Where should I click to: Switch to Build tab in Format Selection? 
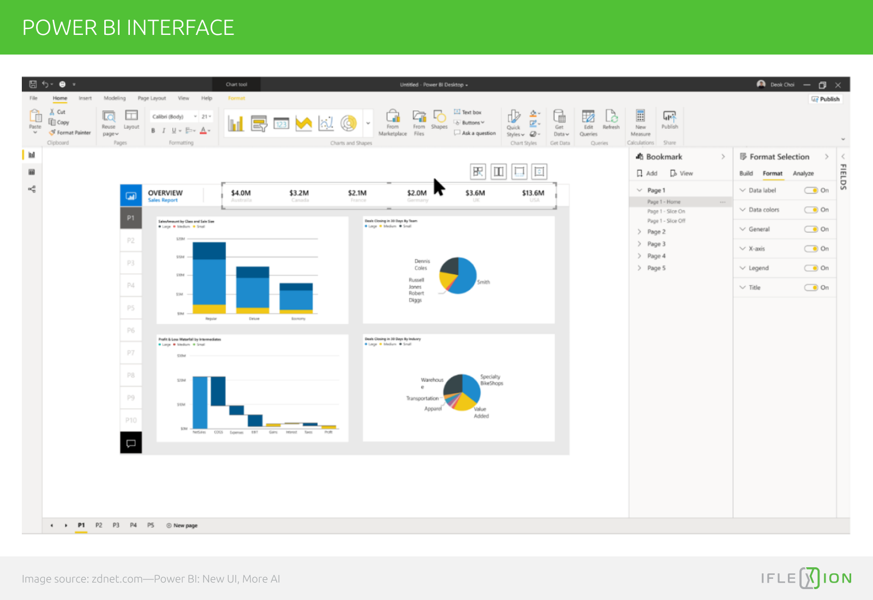(746, 173)
